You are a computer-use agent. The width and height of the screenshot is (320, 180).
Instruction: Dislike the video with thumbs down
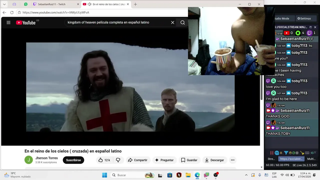point(118,160)
